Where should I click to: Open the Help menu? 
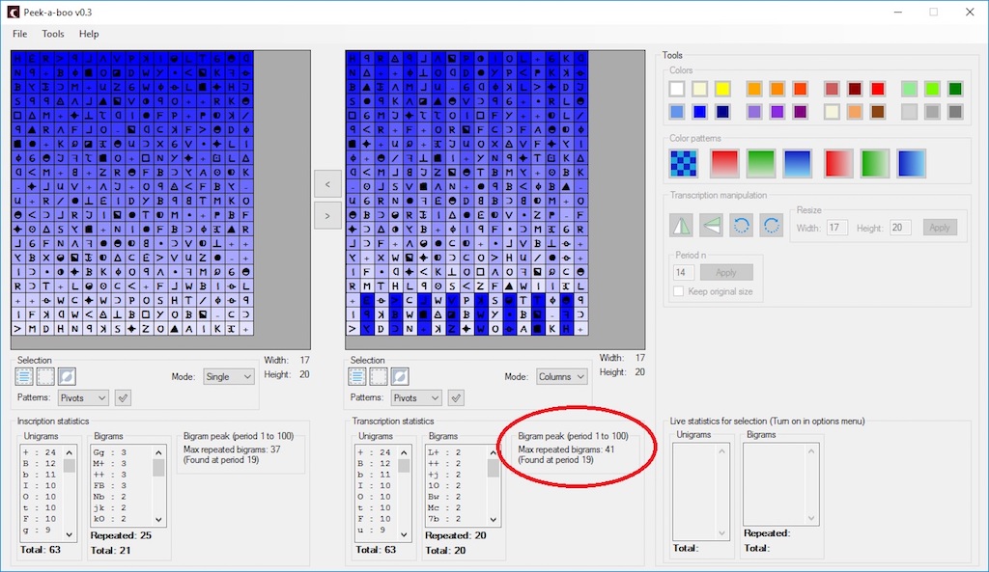(89, 34)
